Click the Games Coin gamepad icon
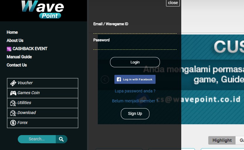The width and height of the screenshot is (244, 150). pyautogui.click(x=13, y=93)
